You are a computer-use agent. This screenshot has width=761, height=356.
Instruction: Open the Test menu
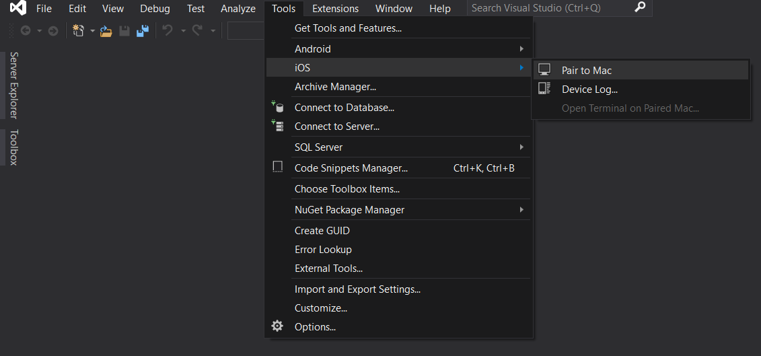196,9
